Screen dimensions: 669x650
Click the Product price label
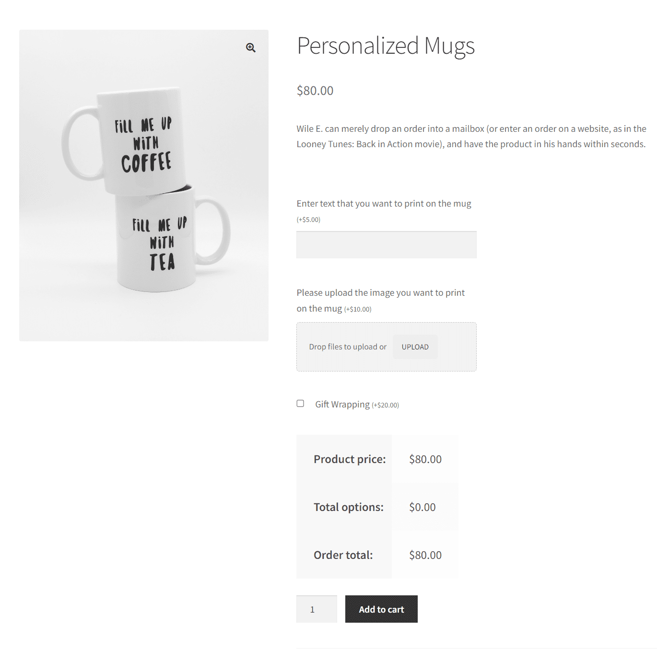pyautogui.click(x=350, y=459)
